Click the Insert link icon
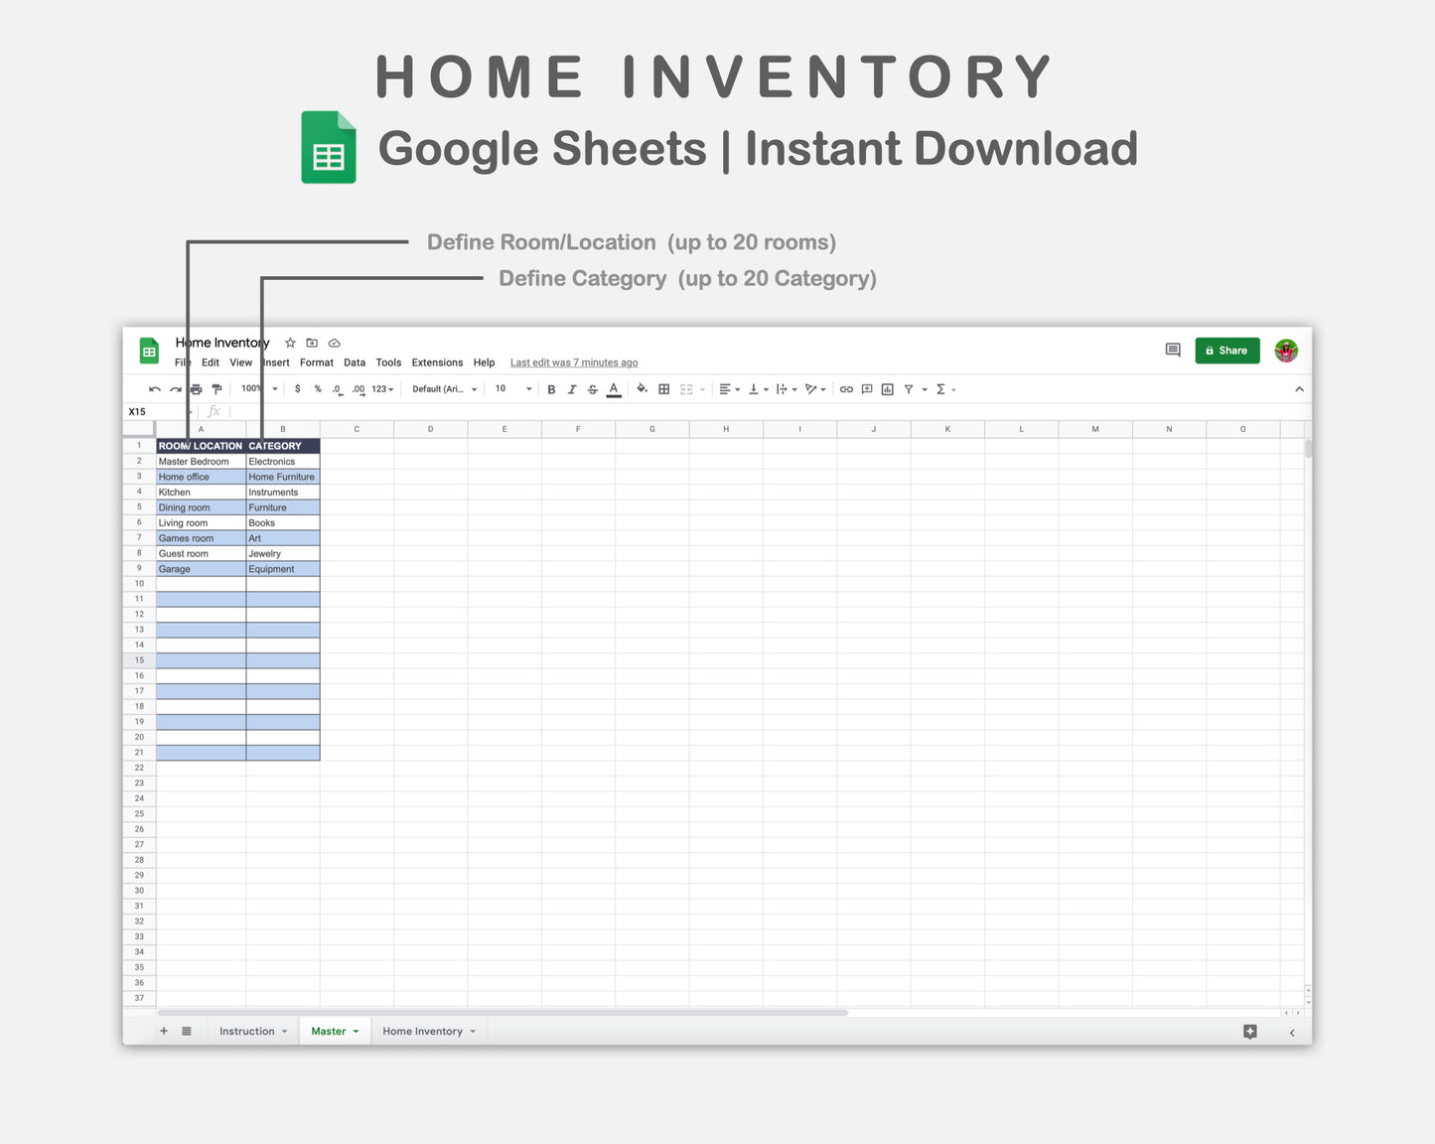 tap(846, 389)
